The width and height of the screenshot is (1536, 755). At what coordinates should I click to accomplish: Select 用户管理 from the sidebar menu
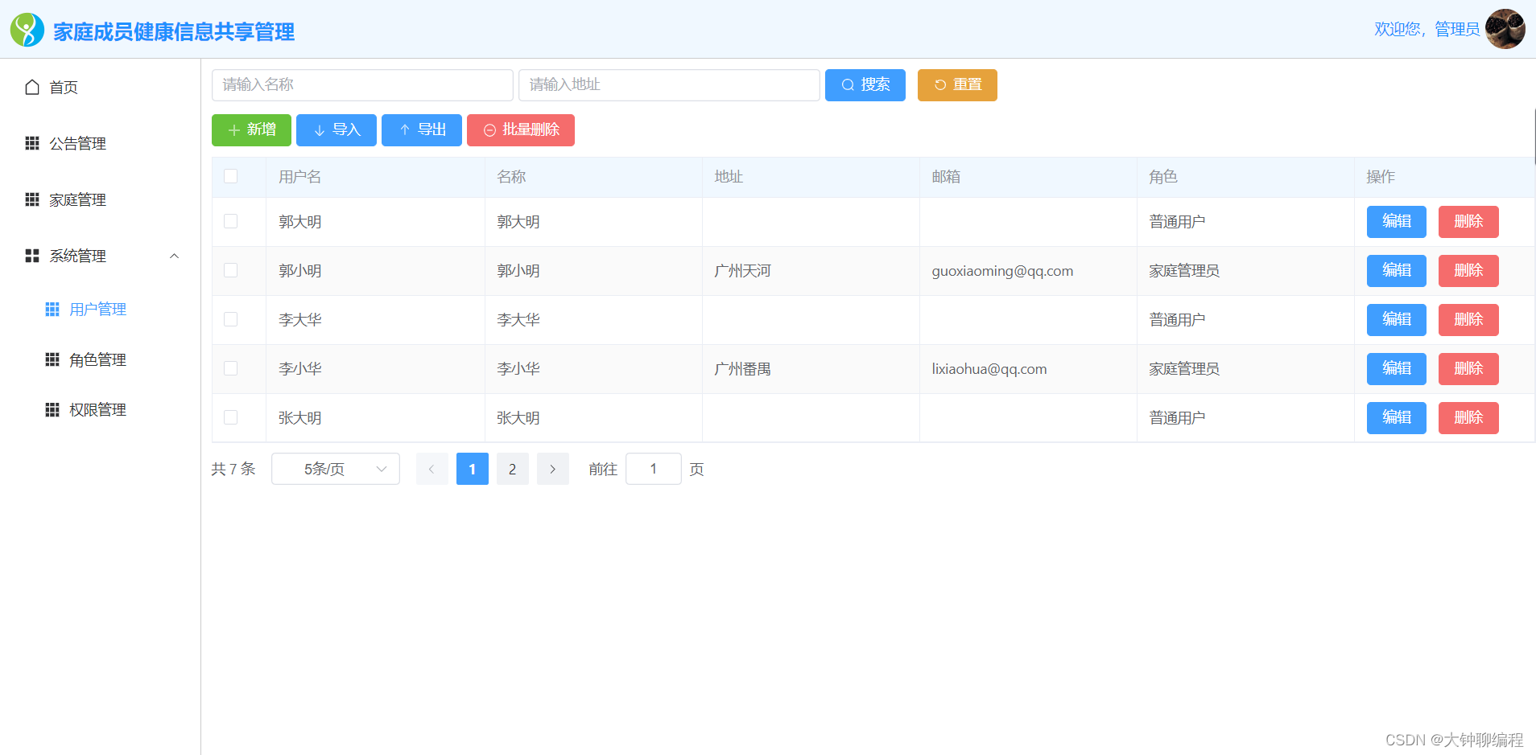point(97,308)
